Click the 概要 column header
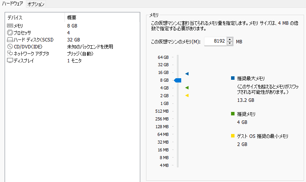 click(x=102, y=17)
